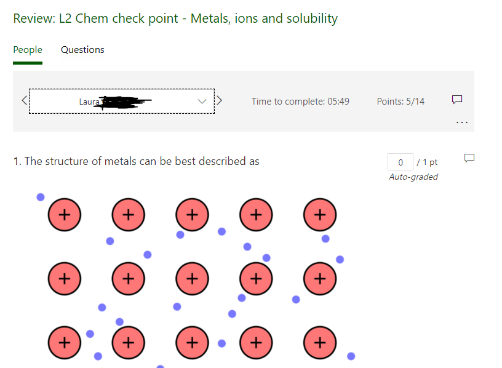Open overall feedback comment icon beside Points
The image size is (502, 368).
pos(456,100)
